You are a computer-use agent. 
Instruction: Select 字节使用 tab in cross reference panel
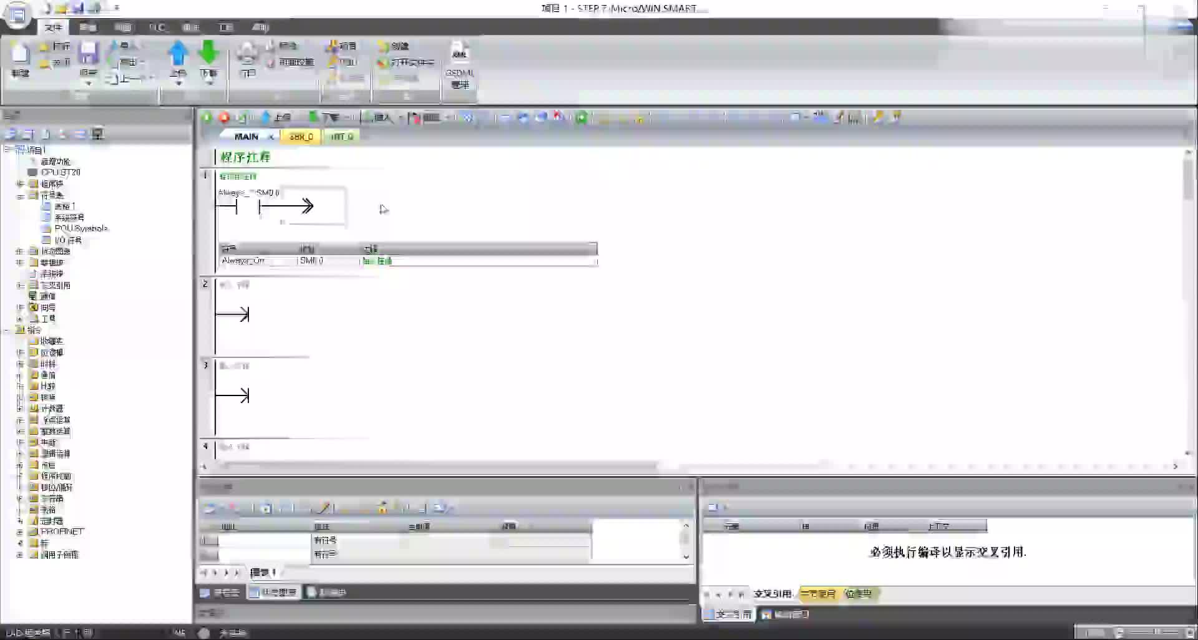click(818, 594)
